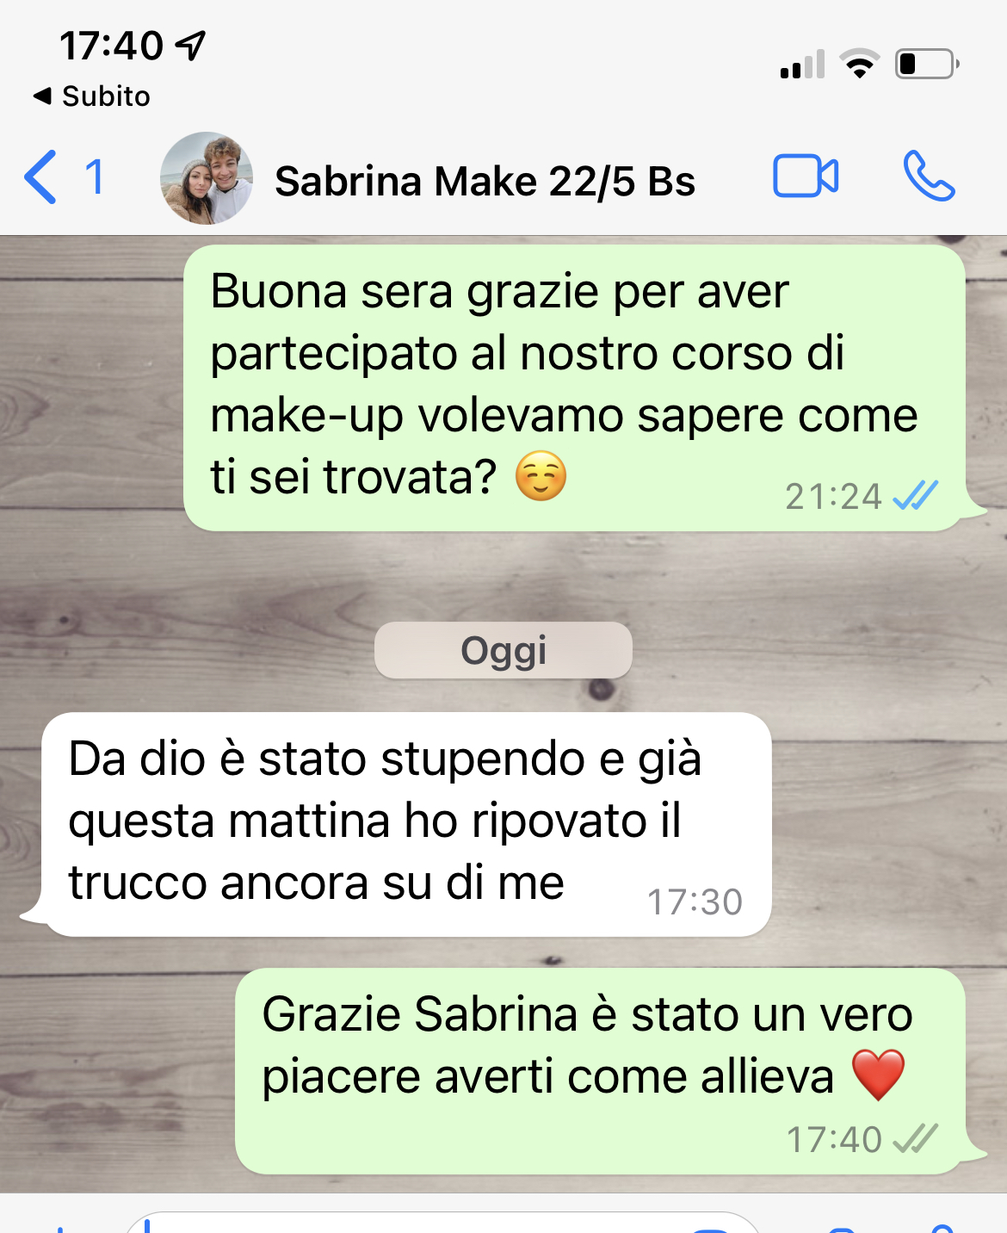Open Sabrina's profile picture
The image size is (1007, 1233).
tap(207, 178)
